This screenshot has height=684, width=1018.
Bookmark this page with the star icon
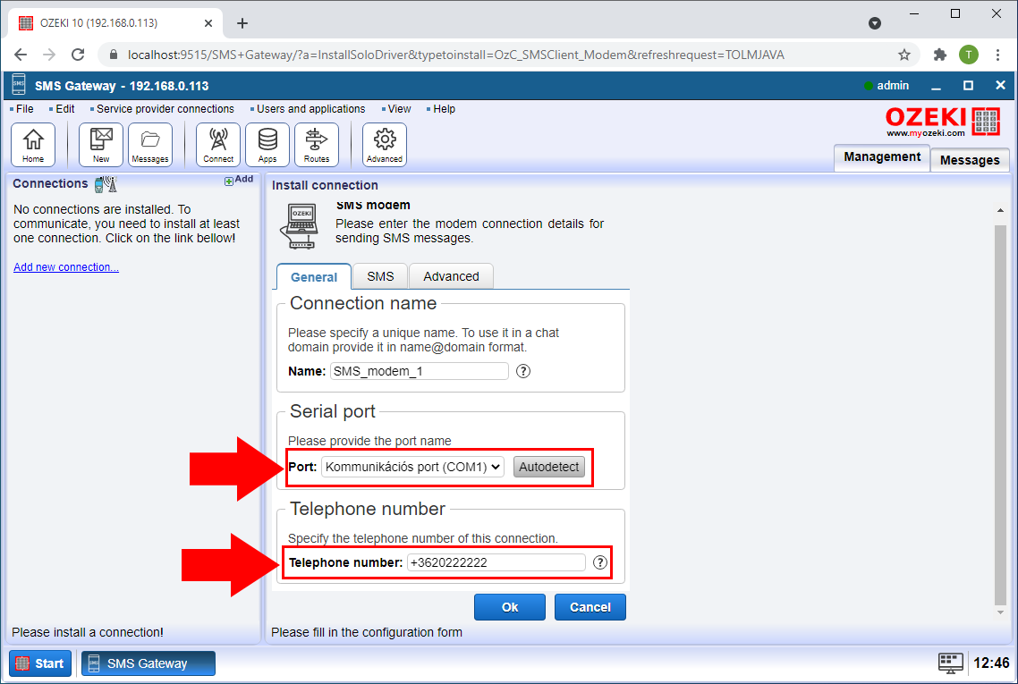coord(903,55)
